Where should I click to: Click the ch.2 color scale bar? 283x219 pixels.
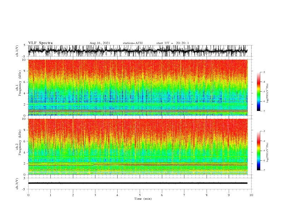[x=258, y=151]
